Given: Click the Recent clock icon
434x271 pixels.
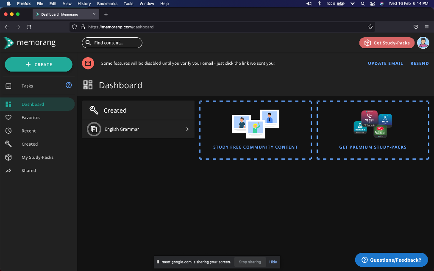Looking at the screenshot, I should pos(8,131).
